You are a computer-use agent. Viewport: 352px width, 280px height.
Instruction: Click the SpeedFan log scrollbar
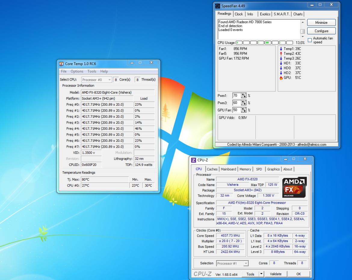point(303,29)
